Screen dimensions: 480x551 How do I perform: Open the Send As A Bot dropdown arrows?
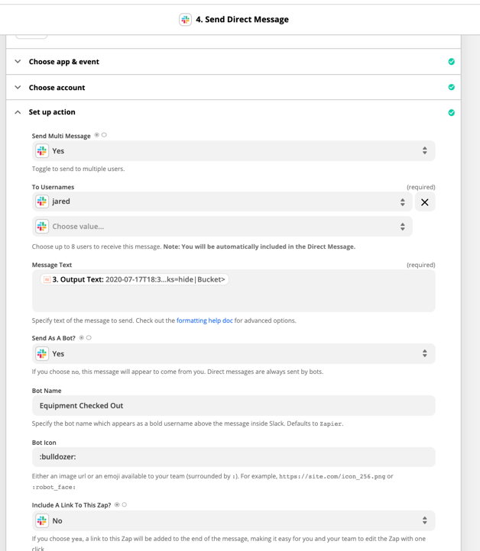coord(425,353)
